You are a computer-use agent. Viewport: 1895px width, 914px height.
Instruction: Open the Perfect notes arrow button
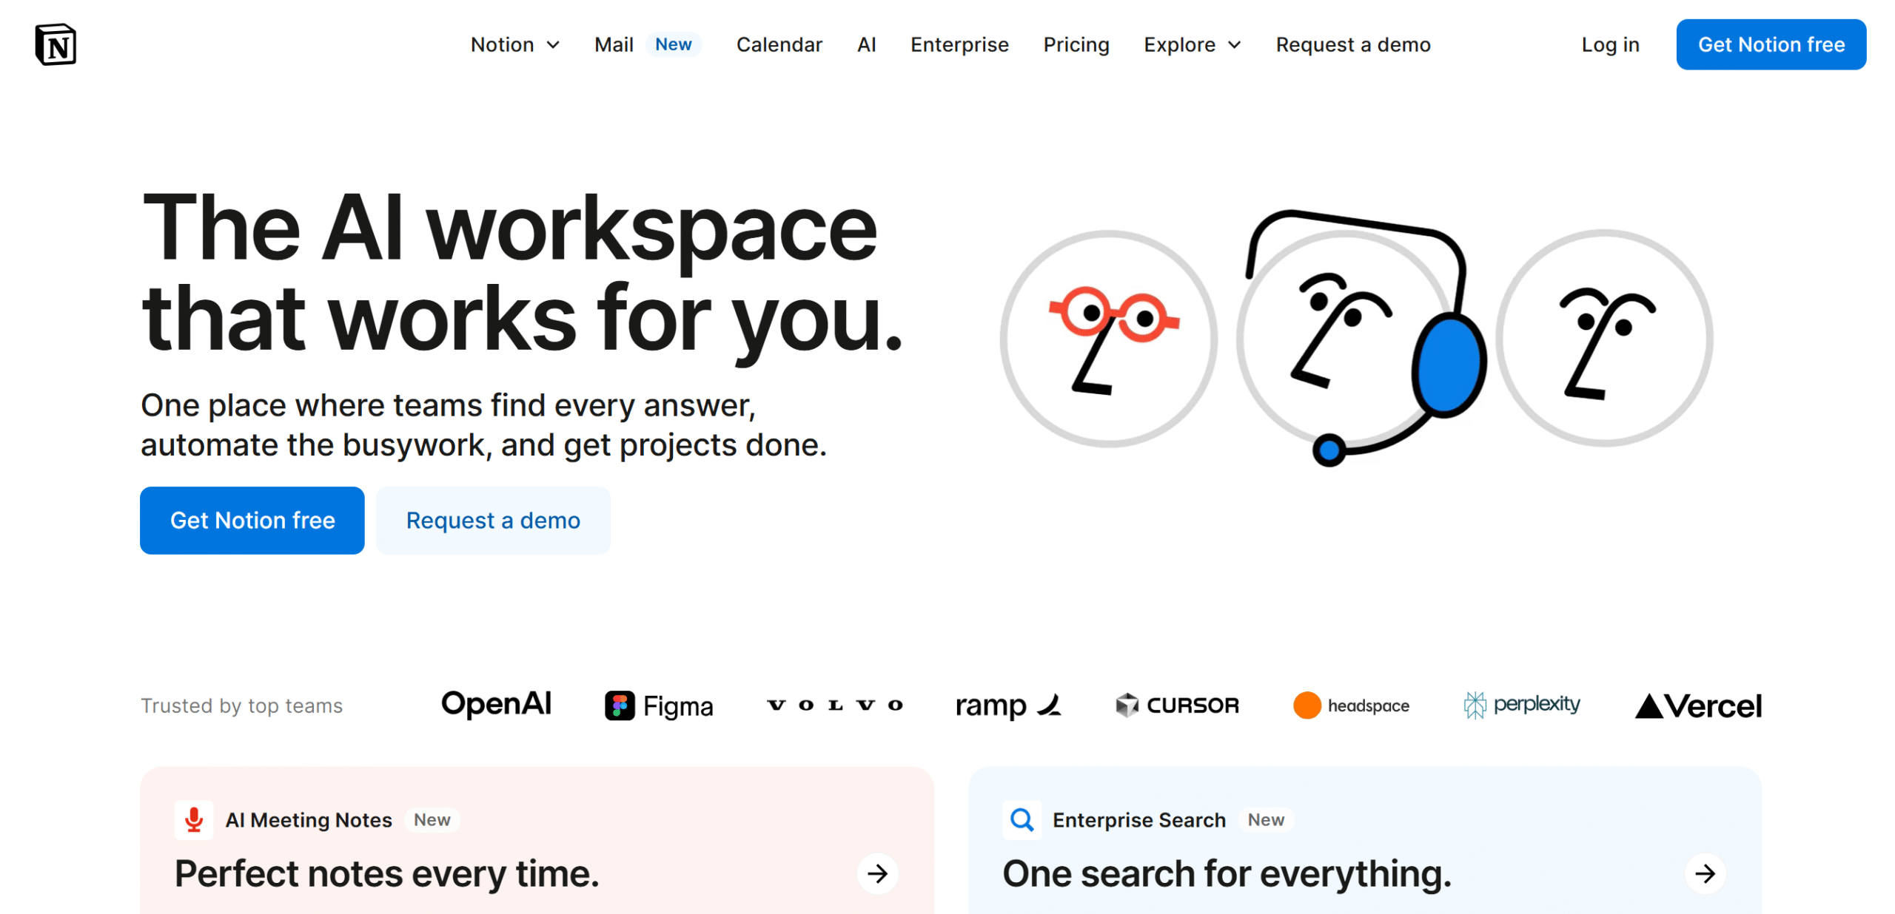[877, 873]
